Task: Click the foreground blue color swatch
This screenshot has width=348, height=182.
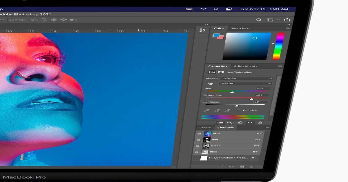Action: click(x=216, y=35)
